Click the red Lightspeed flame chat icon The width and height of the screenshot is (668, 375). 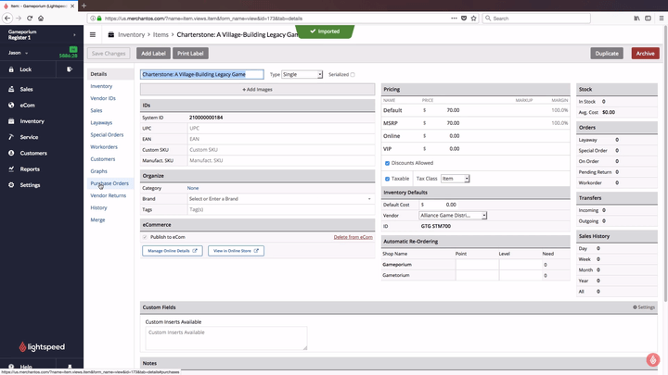pyautogui.click(x=652, y=359)
